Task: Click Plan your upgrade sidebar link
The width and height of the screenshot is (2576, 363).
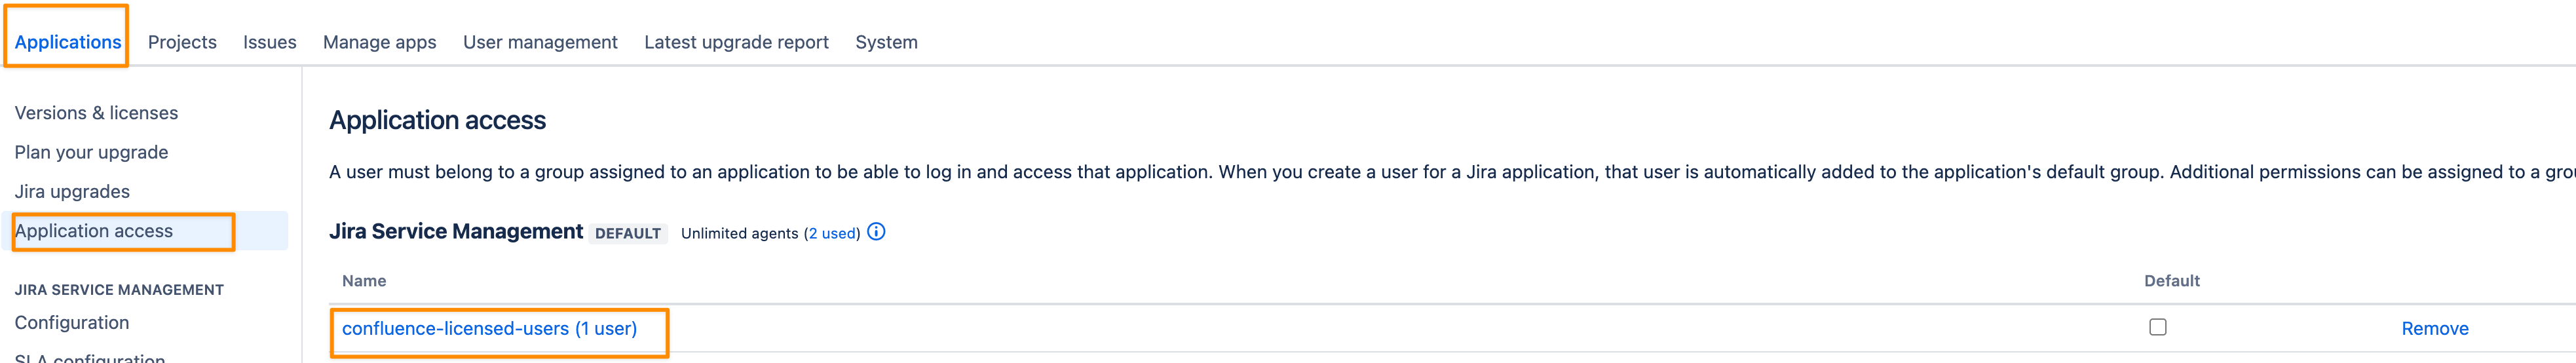Action: (91, 152)
